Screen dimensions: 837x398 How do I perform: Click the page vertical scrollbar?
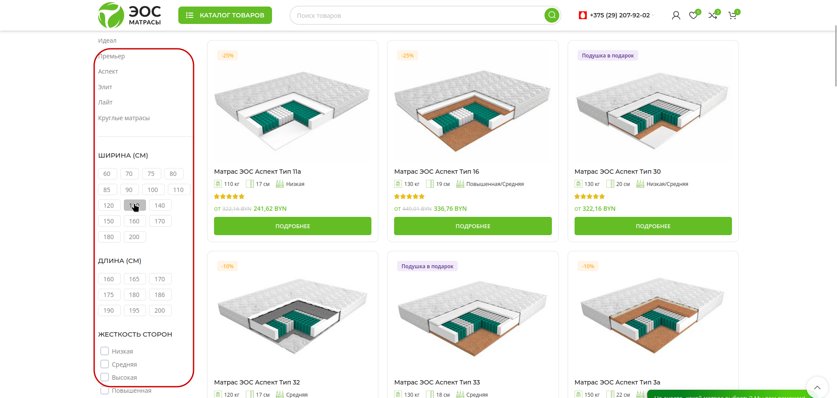pos(835,57)
